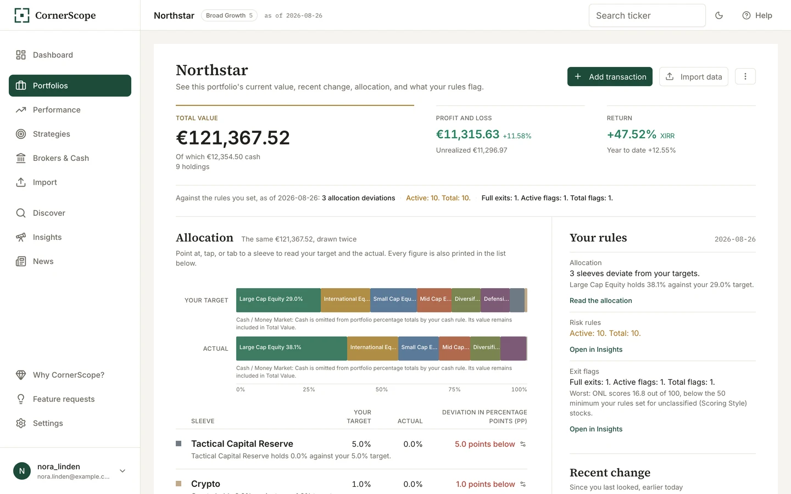
Task: Focus the Search ticker input field
Action: (647, 15)
